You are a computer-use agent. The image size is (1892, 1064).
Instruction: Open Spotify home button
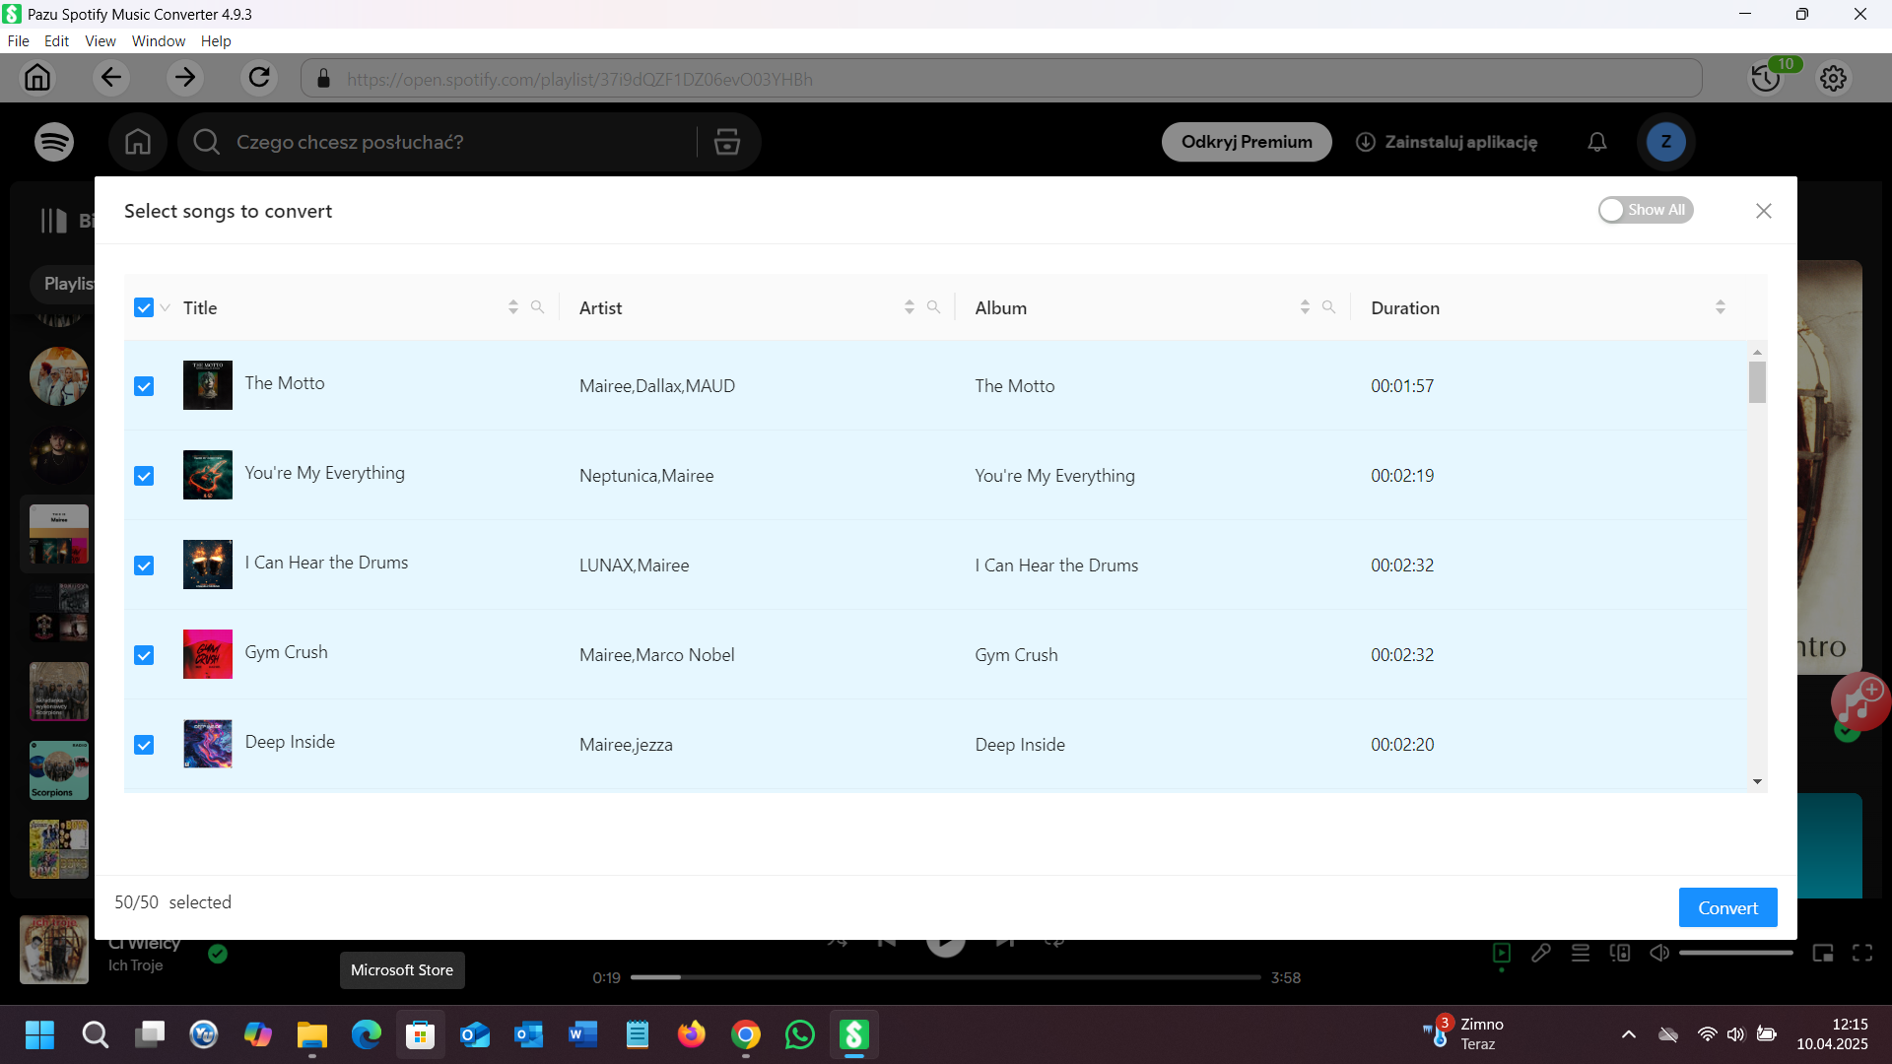point(138,142)
